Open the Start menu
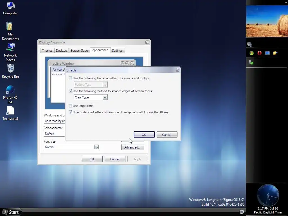The width and height of the screenshot is (288, 216). [11, 212]
